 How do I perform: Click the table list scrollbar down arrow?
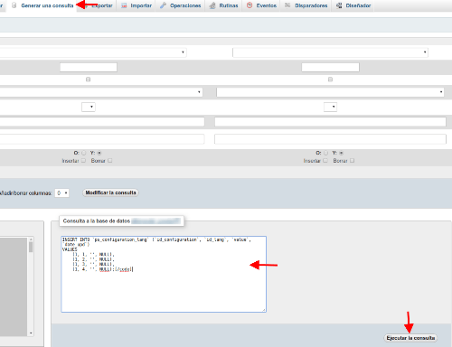[31, 333]
